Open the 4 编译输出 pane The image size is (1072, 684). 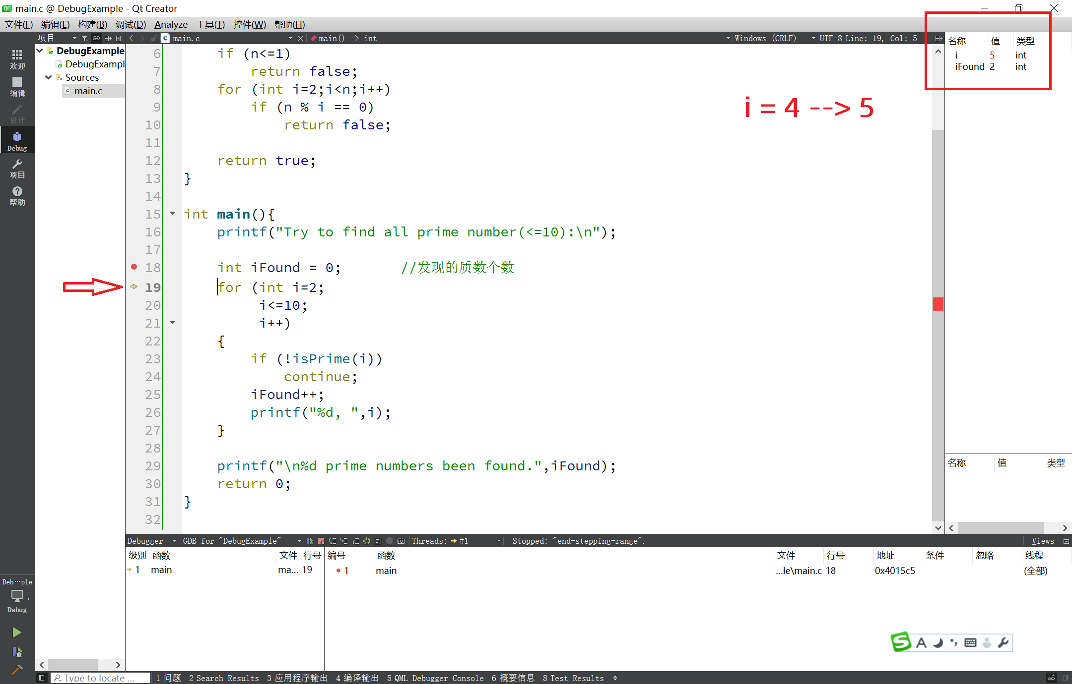tap(357, 678)
